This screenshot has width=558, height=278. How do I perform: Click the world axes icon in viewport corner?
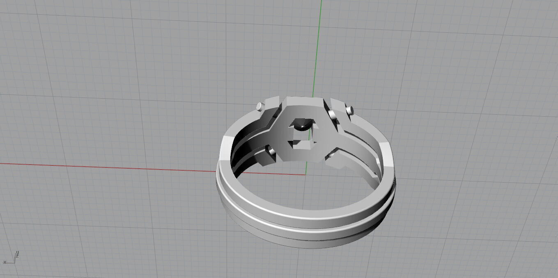(x=11, y=258)
